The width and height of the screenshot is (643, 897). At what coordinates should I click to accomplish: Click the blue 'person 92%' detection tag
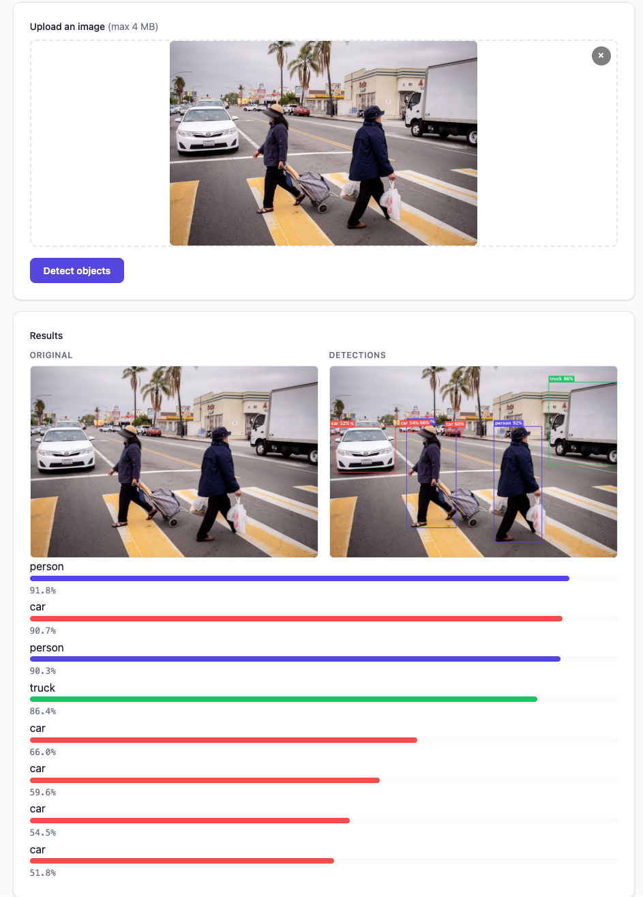508,424
